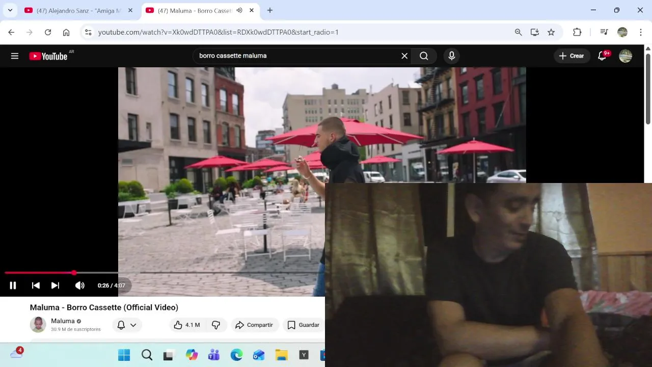Image resolution: width=652 pixels, height=367 pixels.
Task: Mute the video player volume
Action: pyautogui.click(x=80, y=285)
